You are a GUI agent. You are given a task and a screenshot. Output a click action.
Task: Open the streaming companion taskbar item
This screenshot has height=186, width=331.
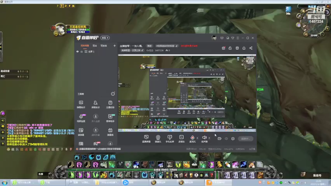coord(218,183)
